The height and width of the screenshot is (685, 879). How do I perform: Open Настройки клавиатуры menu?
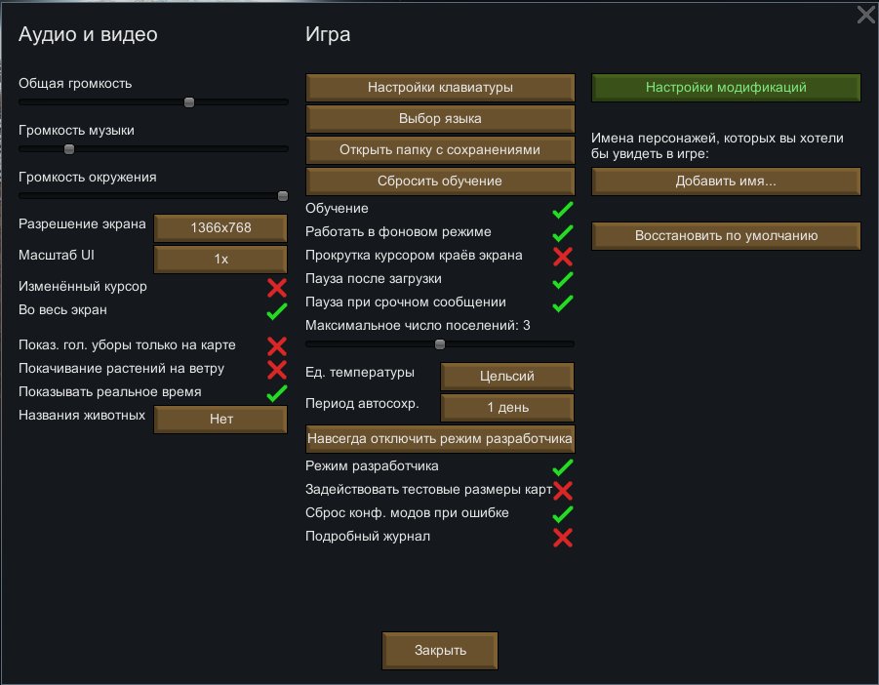pyautogui.click(x=440, y=88)
